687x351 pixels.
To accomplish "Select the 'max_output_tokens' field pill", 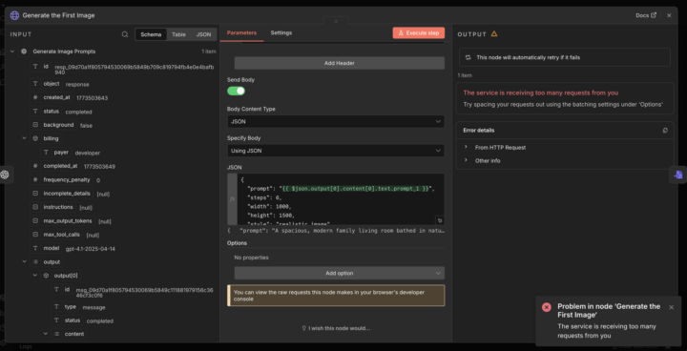I will pyautogui.click(x=63, y=221).
